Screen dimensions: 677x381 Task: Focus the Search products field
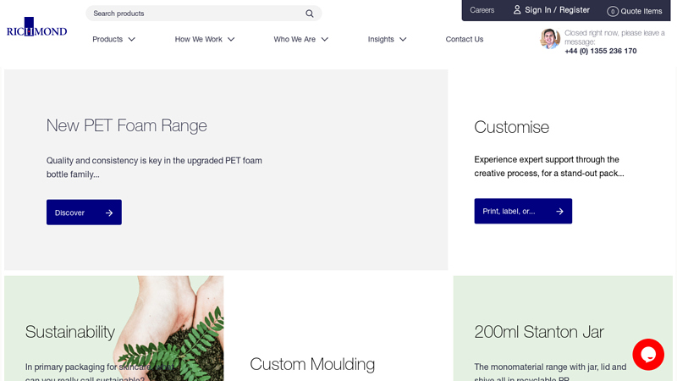[203, 14]
